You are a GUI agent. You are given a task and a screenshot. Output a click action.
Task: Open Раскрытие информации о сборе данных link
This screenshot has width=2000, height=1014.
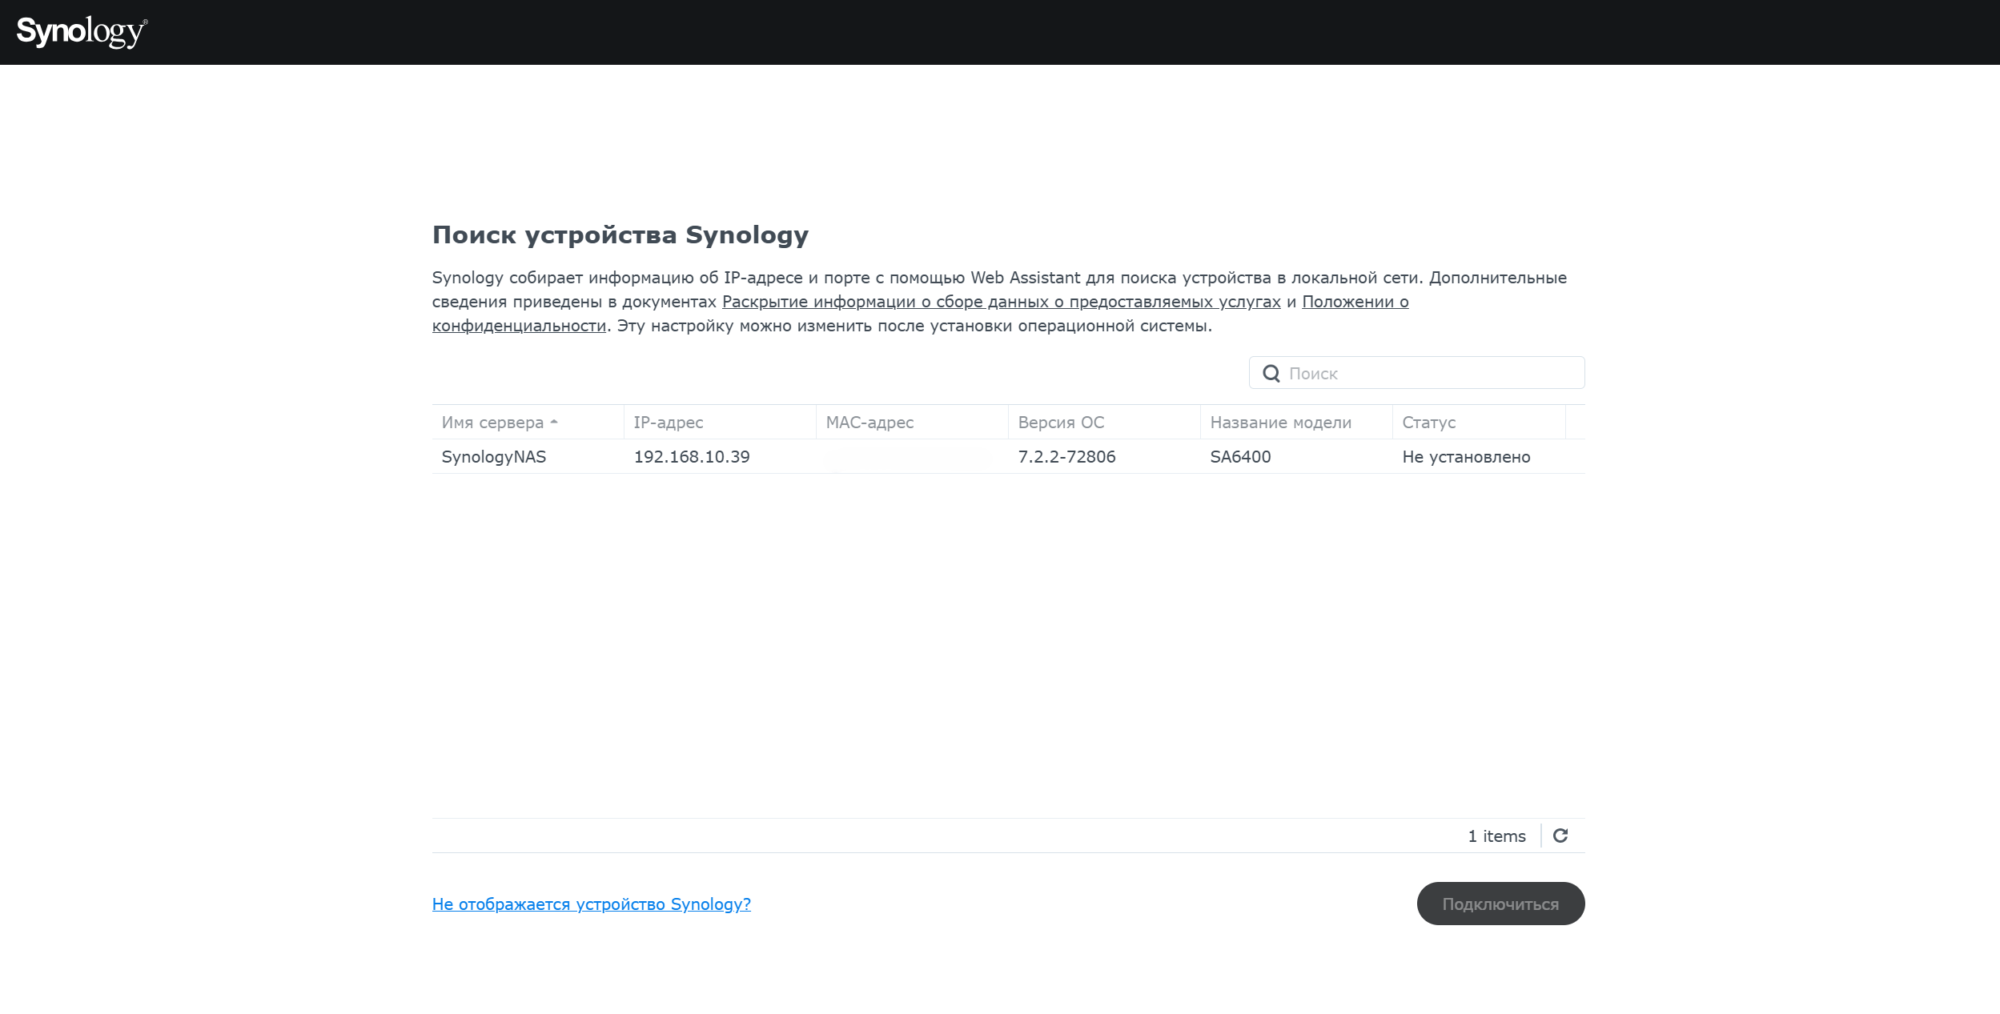coord(1002,302)
